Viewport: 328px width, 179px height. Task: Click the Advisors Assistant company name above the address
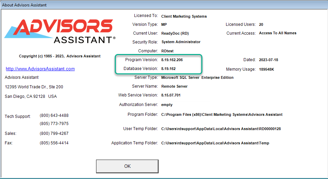tap(21, 77)
